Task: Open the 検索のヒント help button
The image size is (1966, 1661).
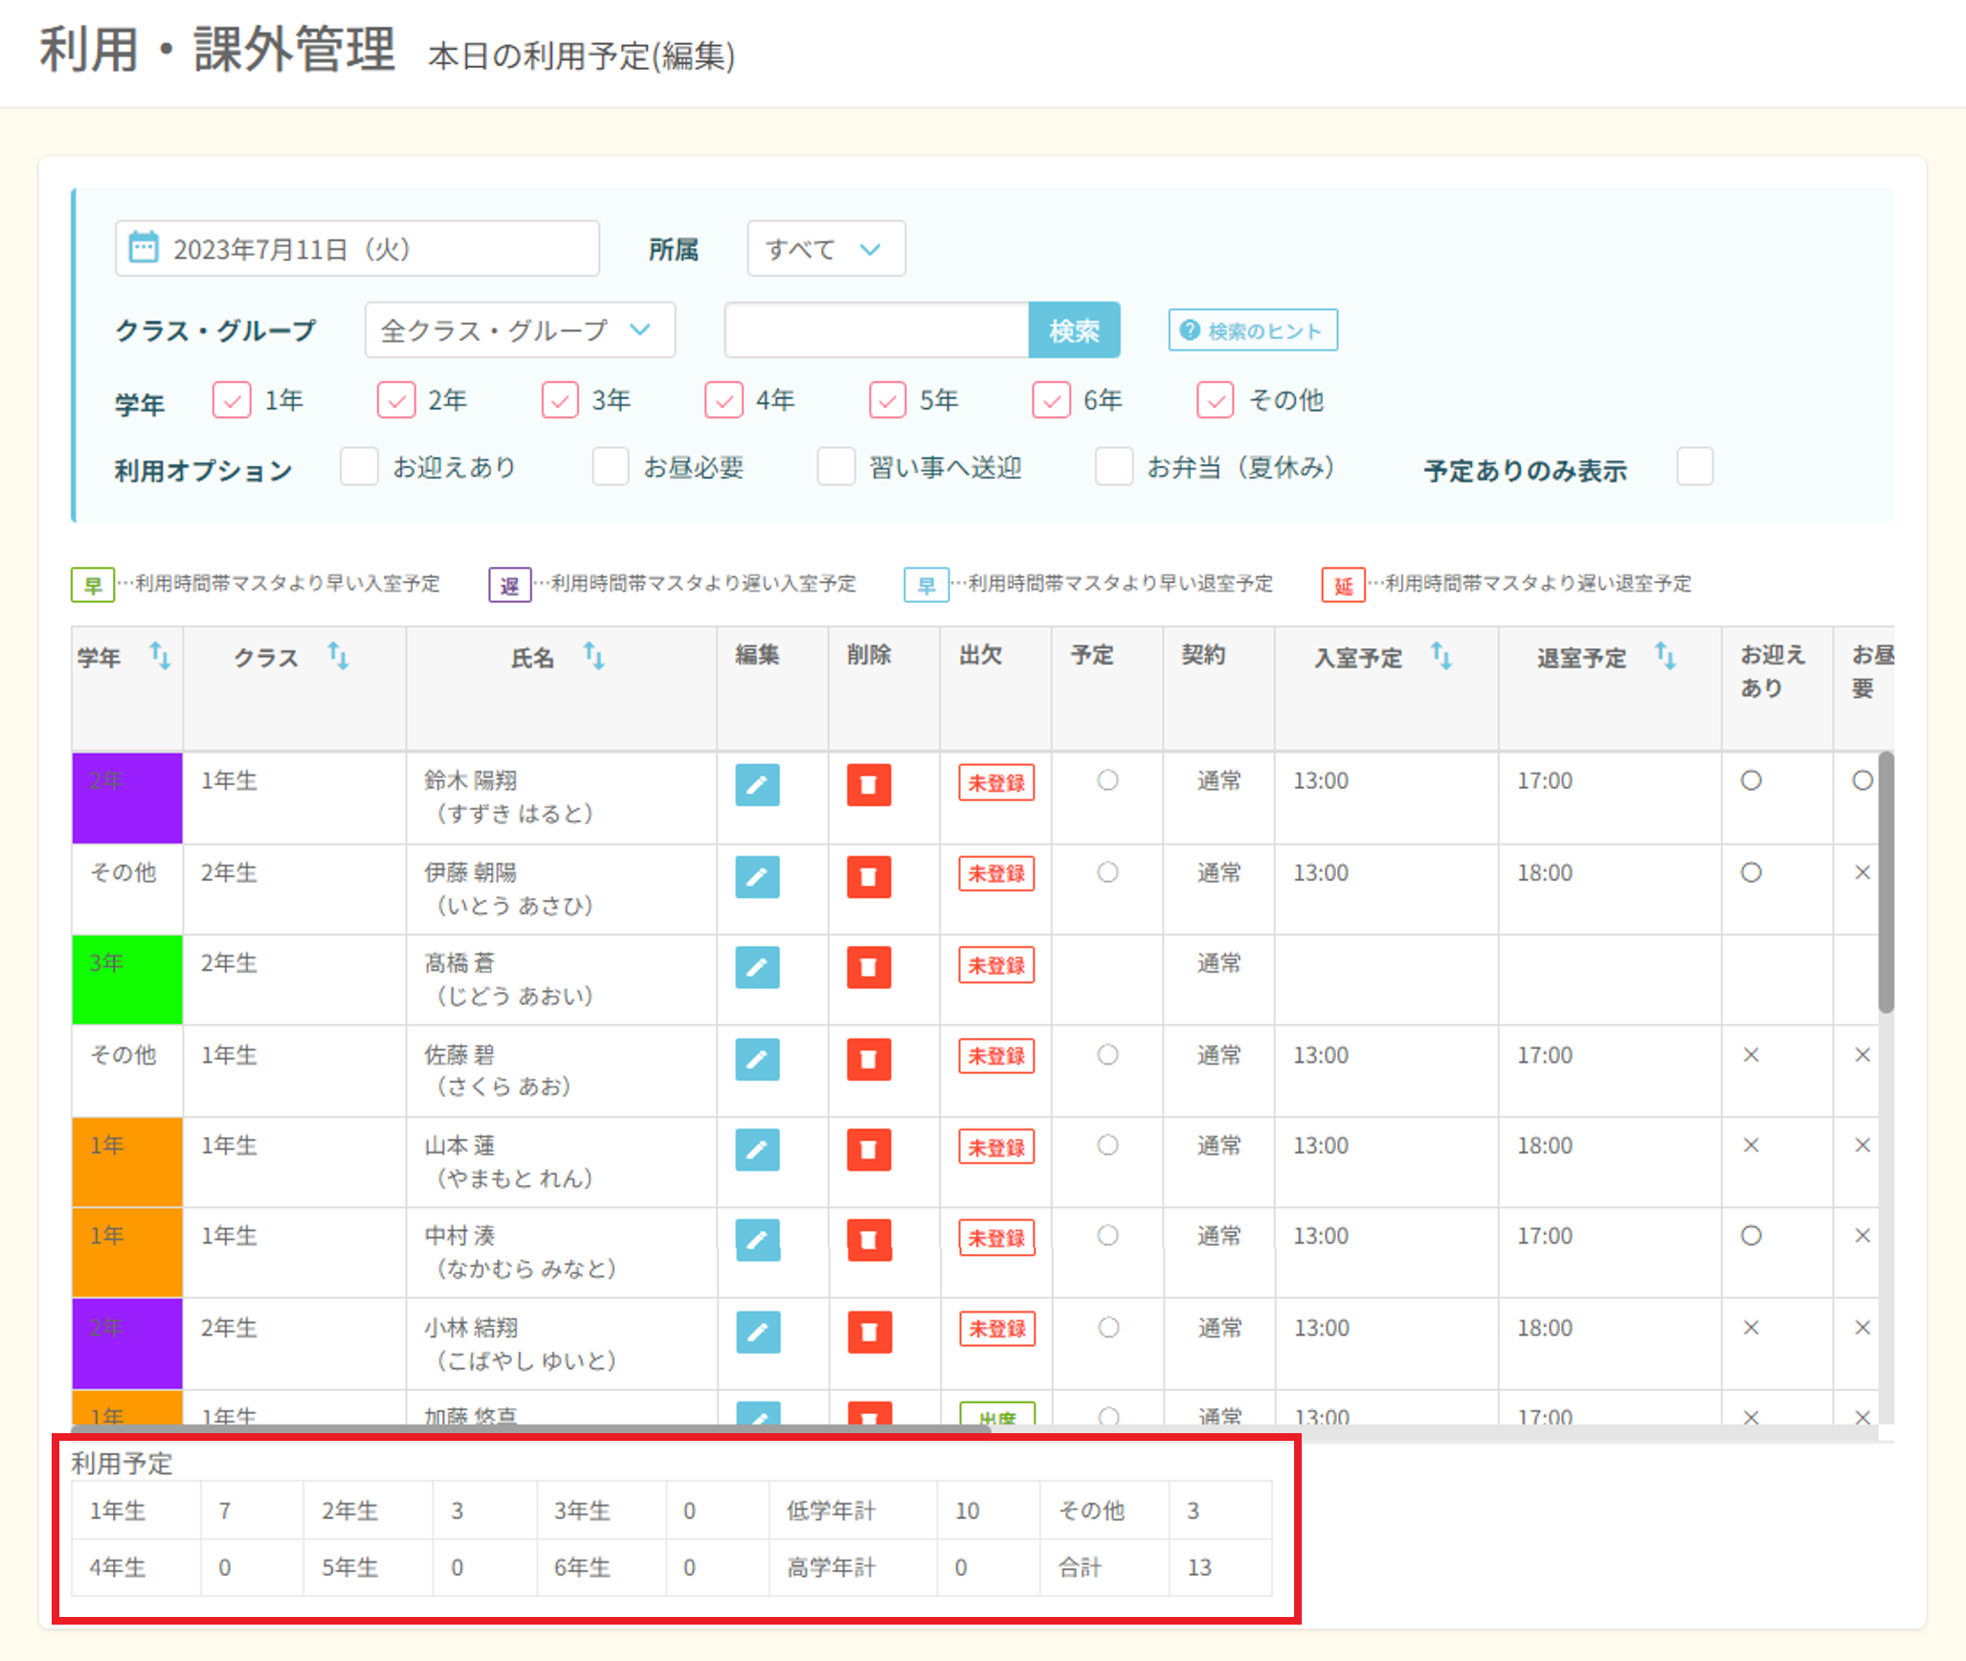Action: click(1253, 330)
